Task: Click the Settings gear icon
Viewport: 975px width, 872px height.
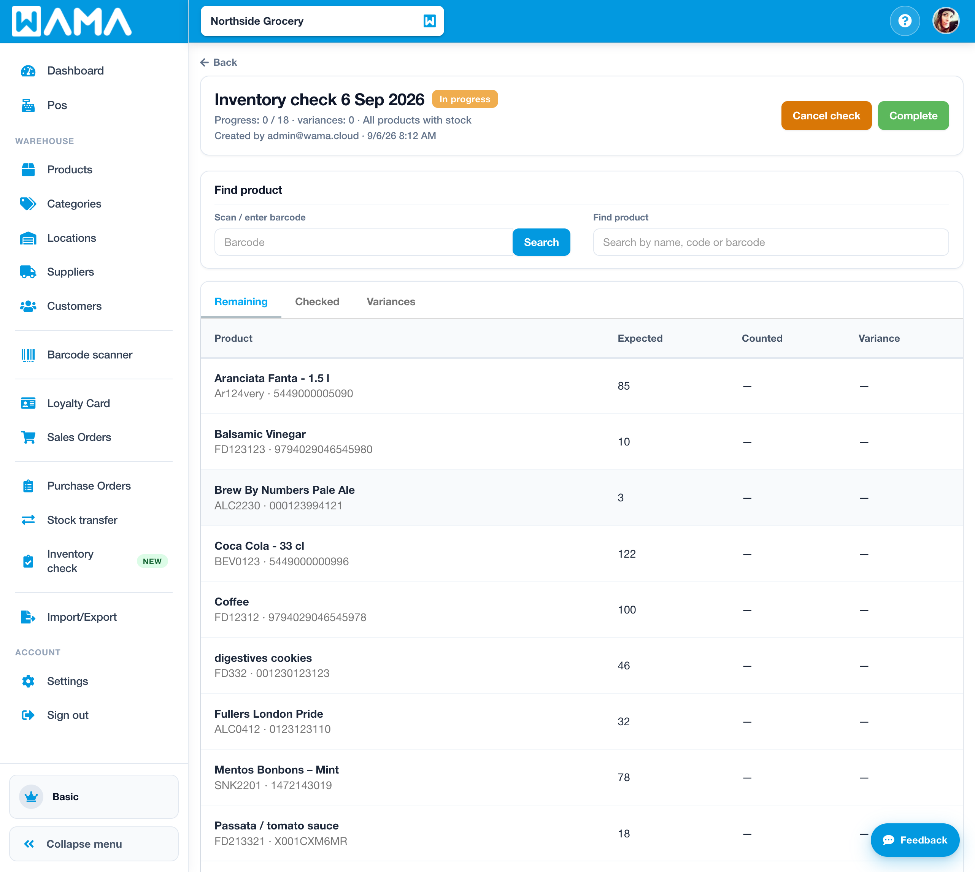Action: 28,681
